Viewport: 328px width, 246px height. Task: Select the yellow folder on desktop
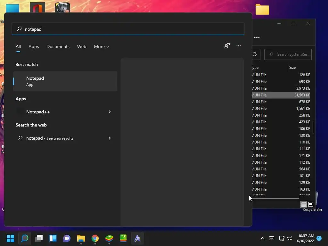(262, 10)
